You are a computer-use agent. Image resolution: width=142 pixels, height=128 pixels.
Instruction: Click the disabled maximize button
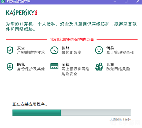pyautogui.click(x=126, y=1)
